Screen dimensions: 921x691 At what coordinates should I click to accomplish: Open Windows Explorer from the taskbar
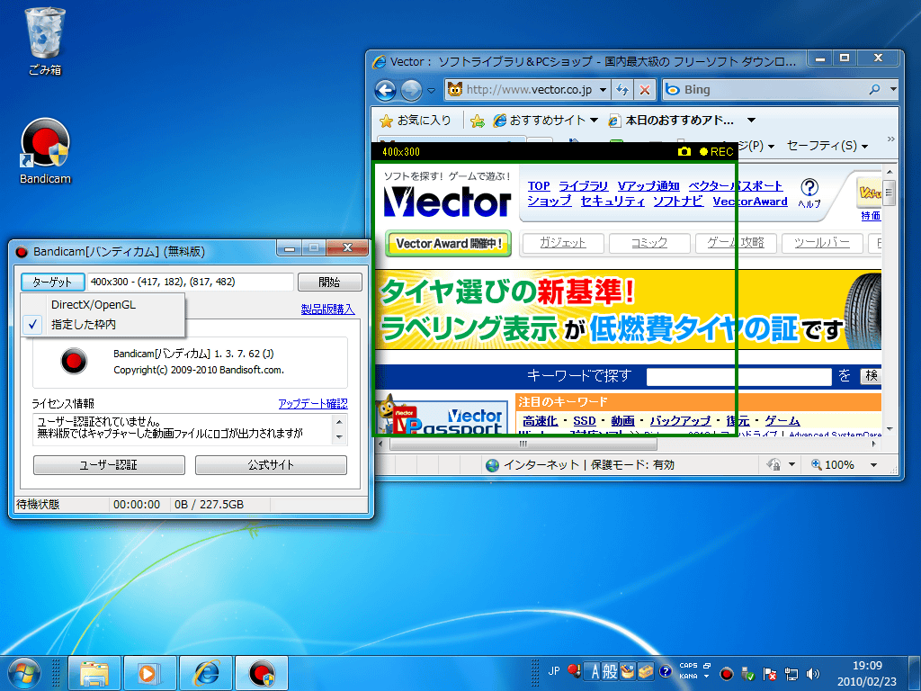[x=94, y=673]
